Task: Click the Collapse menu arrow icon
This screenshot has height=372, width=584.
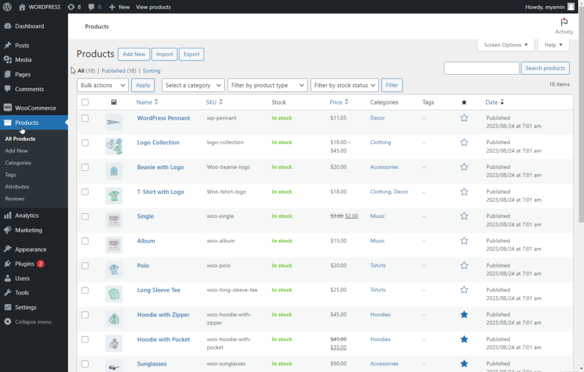Action: click(7, 322)
